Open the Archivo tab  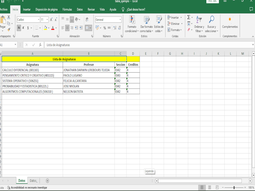pyautogui.click(x=4, y=9)
